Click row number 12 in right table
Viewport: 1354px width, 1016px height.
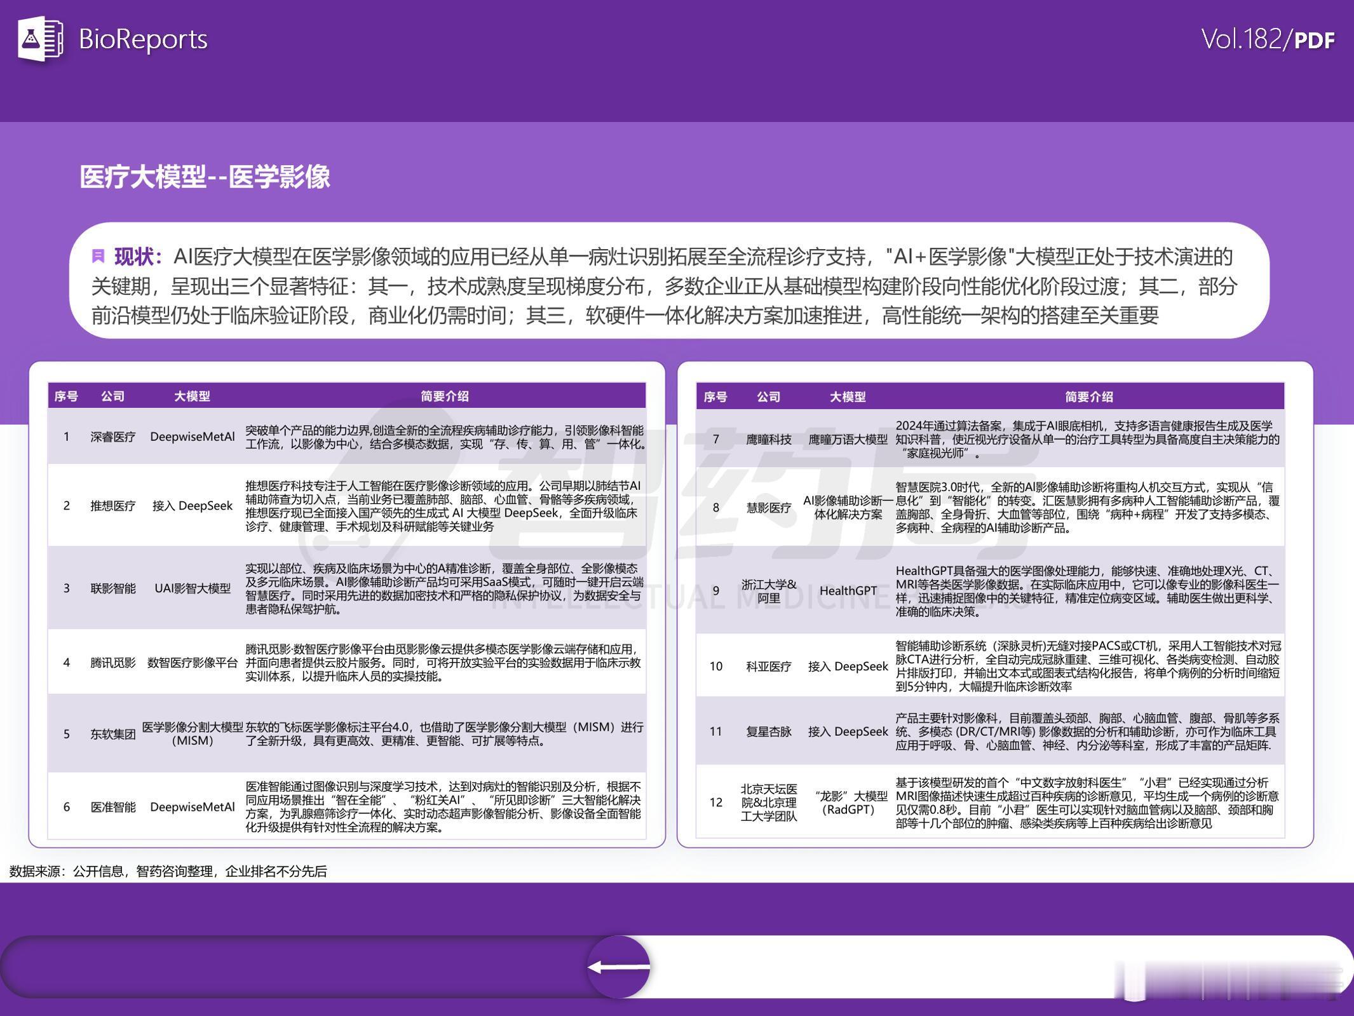point(715,803)
